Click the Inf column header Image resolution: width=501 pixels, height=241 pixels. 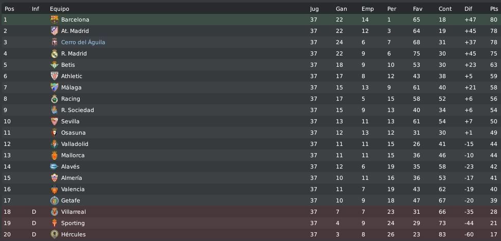tap(35, 9)
